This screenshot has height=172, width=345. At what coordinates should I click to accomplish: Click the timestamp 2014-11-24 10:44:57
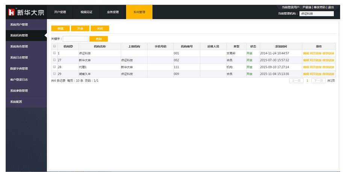[x=275, y=53]
